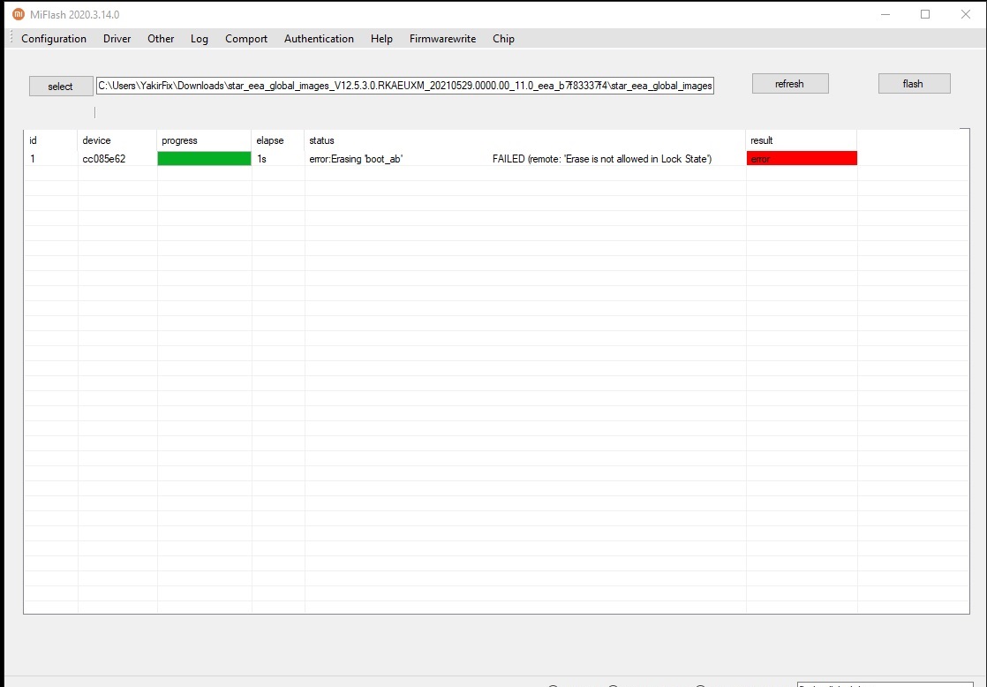Click the elapsed time value 1s

coord(262,159)
